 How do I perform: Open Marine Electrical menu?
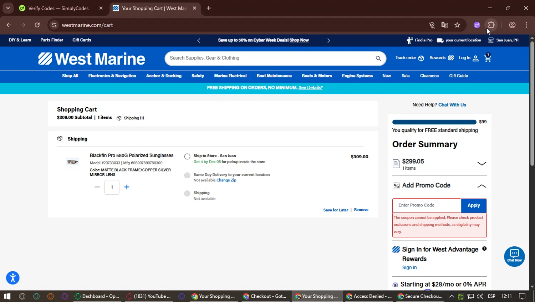click(x=230, y=76)
